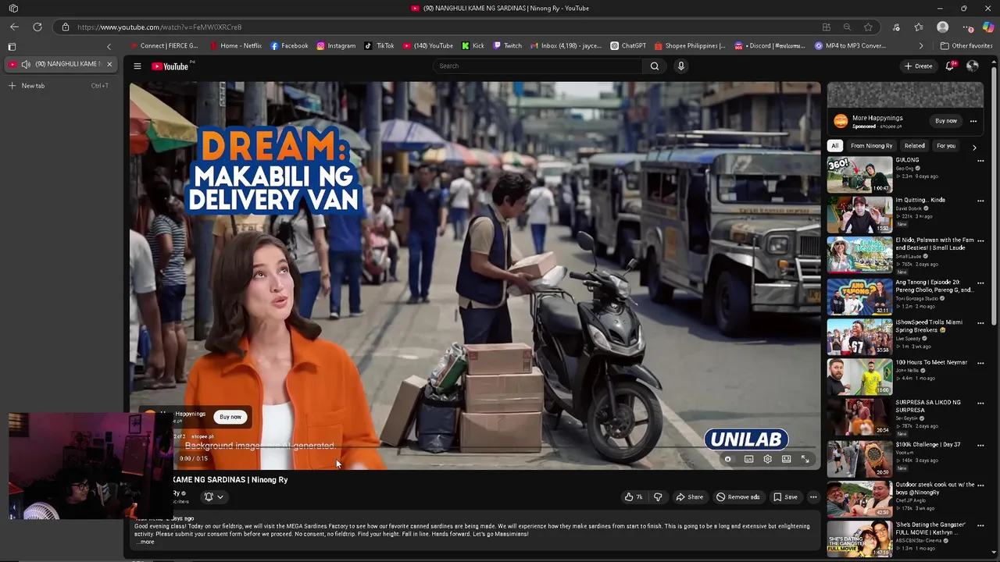Select the For you filter chip
This screenshot has height=562, width=1000.
946,146
